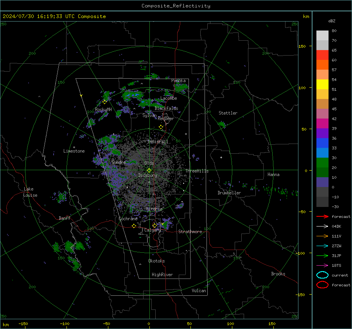Click the Vulcan city label
352x329 pixels.
tap(199, 291)
